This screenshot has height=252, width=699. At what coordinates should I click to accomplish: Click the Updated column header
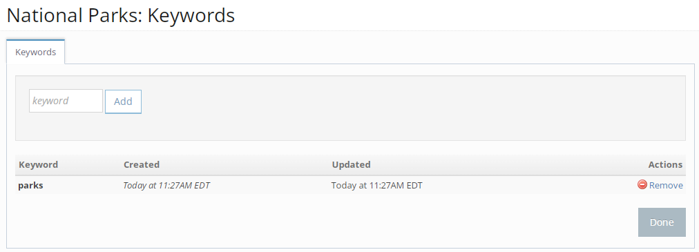(351, 164)
